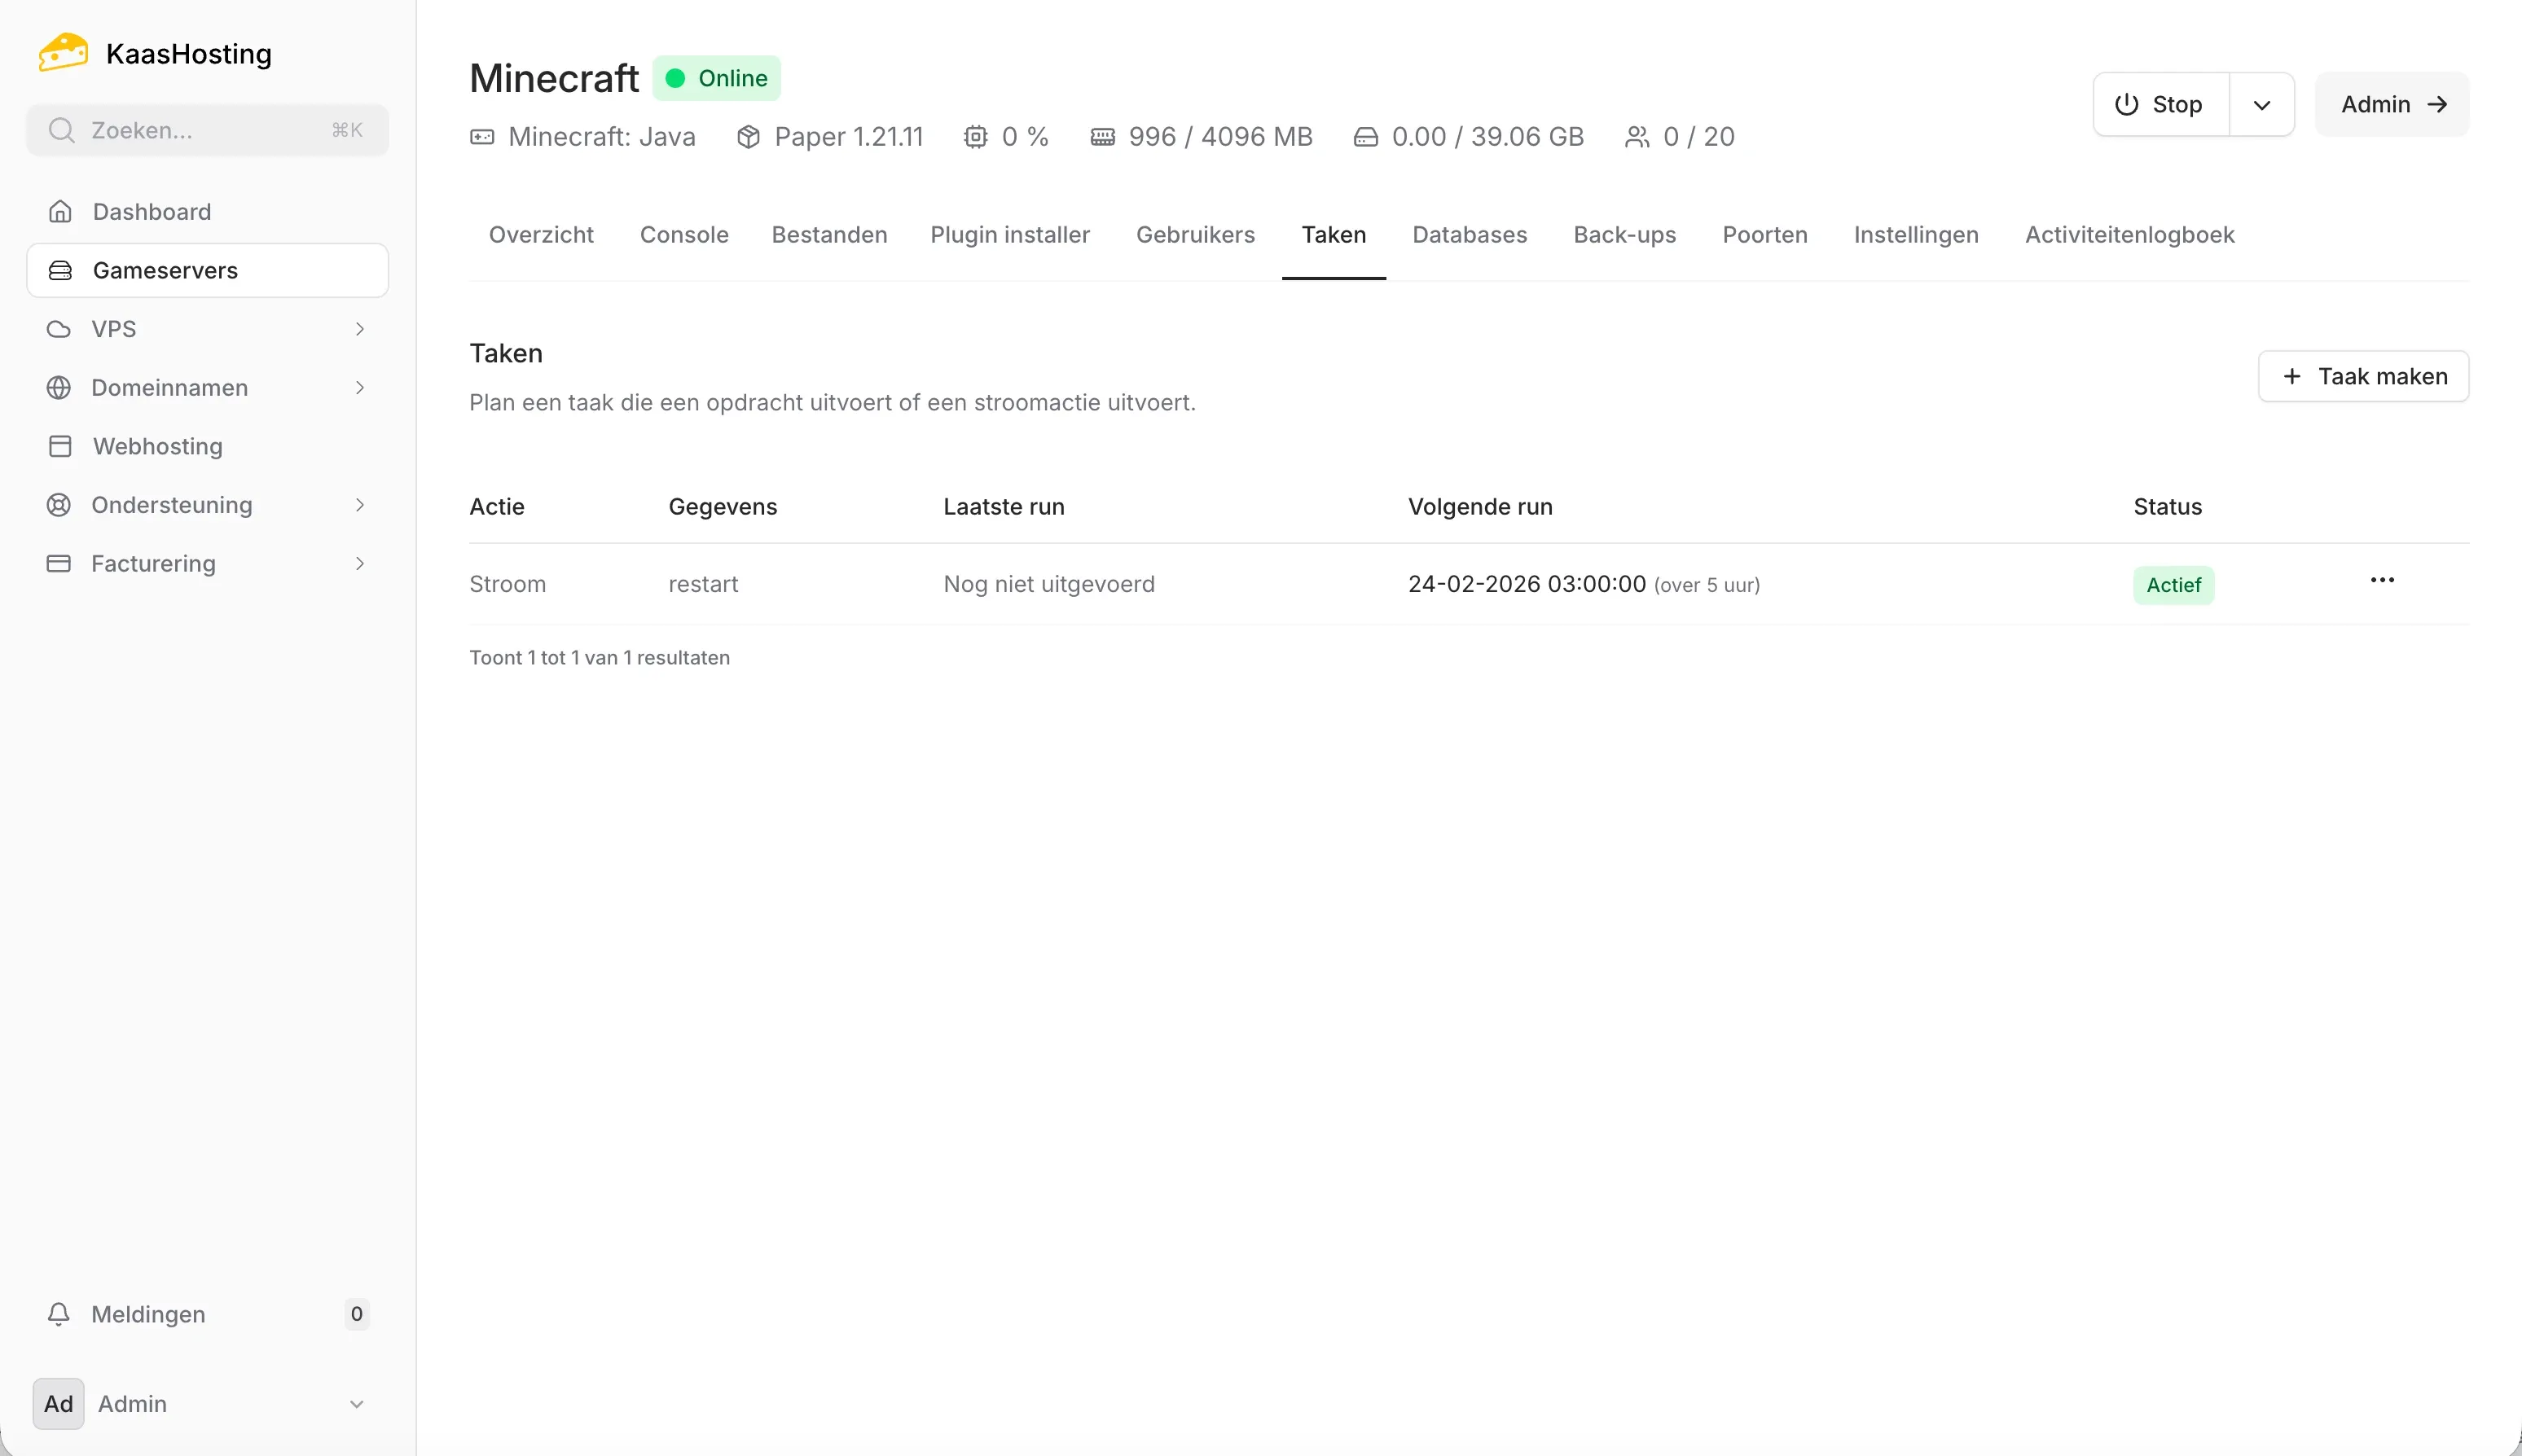Click the VPS cloud icon
The width and height of the screenshot is (2522, 1456).
click(58, 328)
